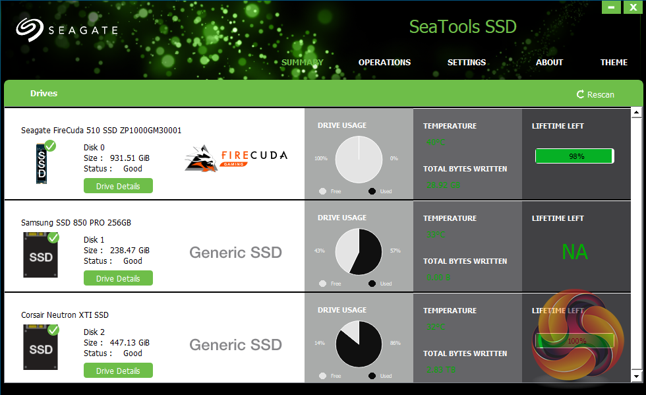Viewport: 646px width, 395px height.
Task: Click the Rescan refresh icon
Action: [581, 94]
